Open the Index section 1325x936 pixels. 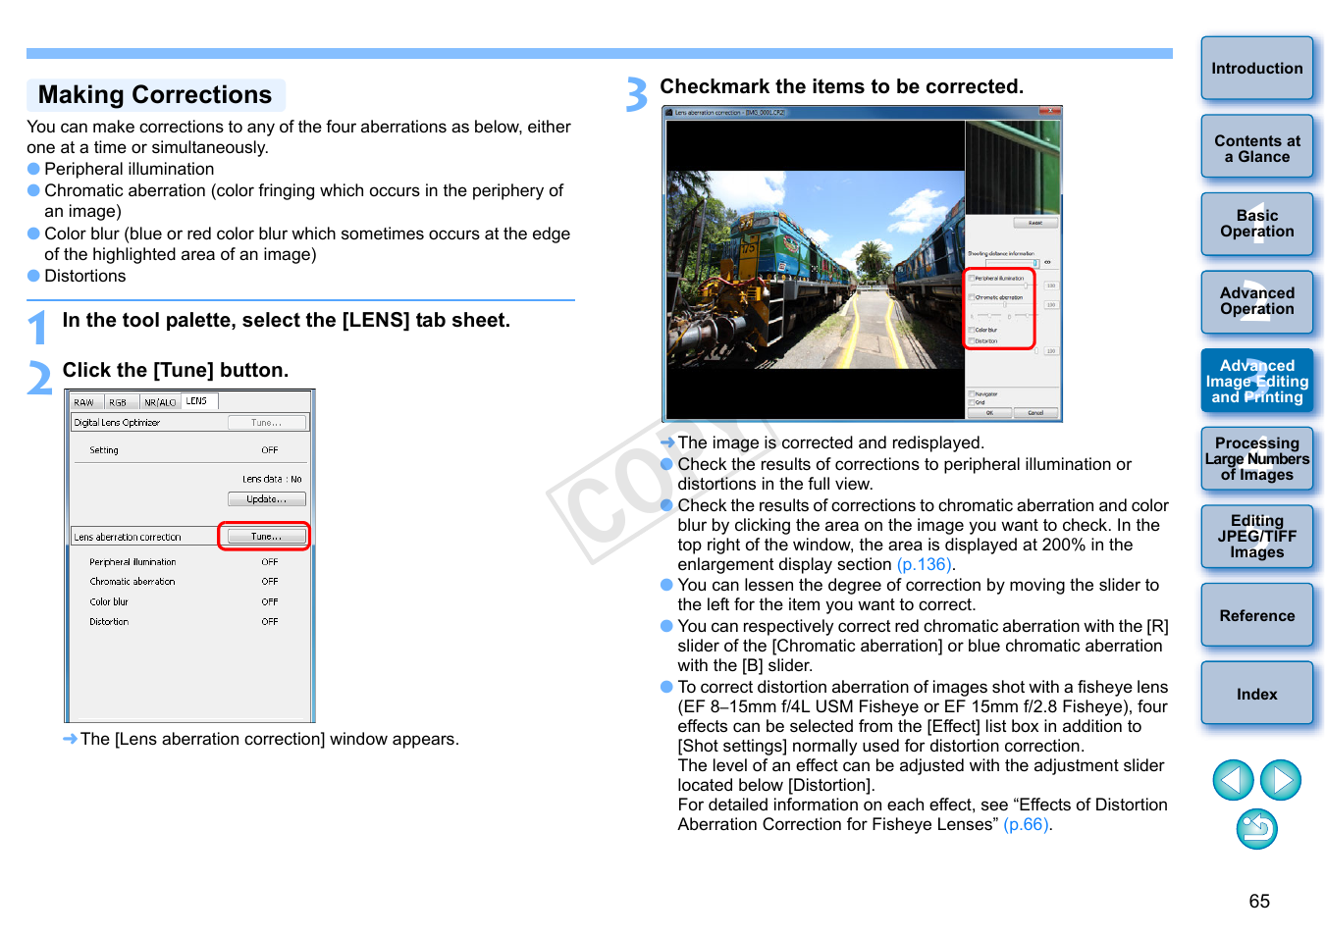1257,694
